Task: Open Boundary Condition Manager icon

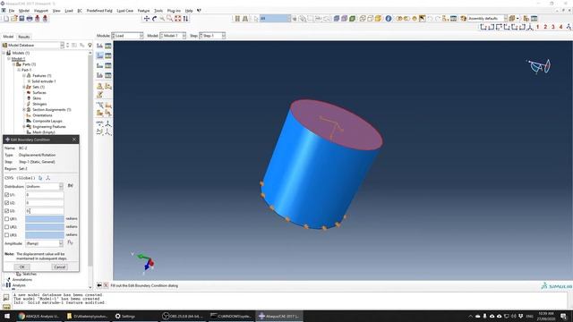Action: pyautogui.click(x=108, y=55)
